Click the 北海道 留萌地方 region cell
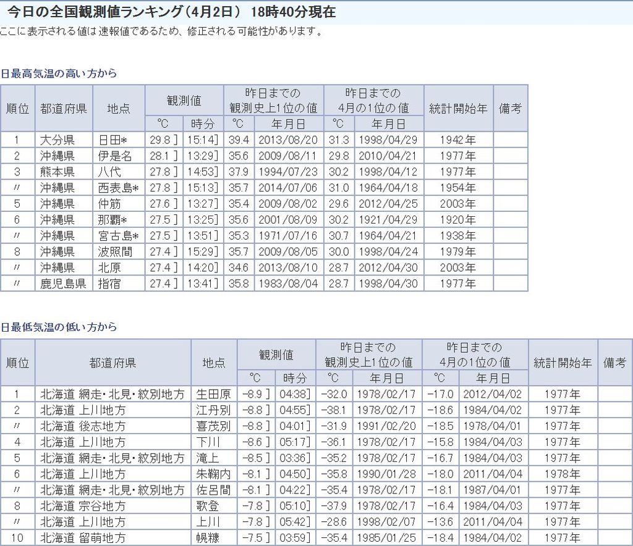 [83, 539]
